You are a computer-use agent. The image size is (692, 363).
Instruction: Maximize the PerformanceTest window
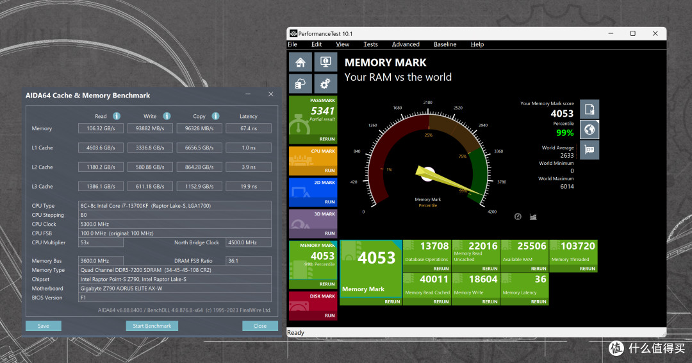click(x=632, y=33)
